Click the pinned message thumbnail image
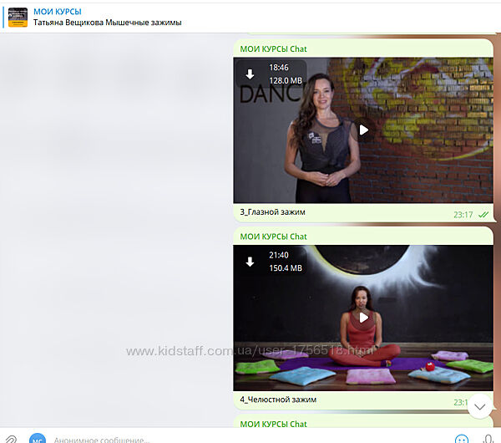 pos(18,18)
